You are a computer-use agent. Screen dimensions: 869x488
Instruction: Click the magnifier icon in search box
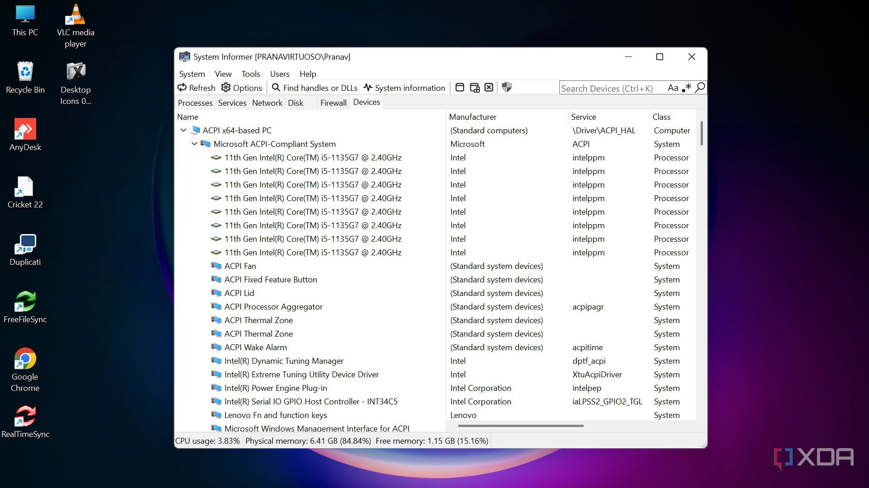[x=700, y=88]
